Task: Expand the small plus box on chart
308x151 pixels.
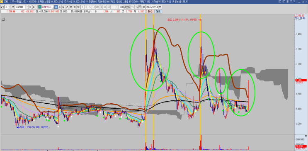Action: (x=3, y=19)
